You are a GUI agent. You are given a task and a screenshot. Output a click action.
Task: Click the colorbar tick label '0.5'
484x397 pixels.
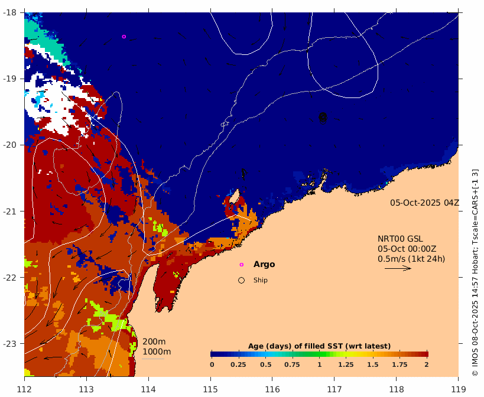(266, 365)
